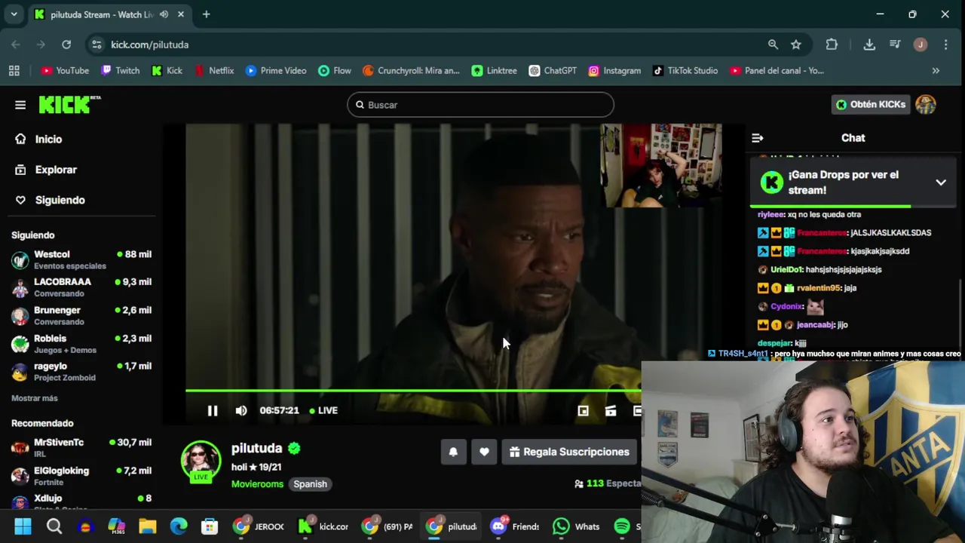The width and height of the screenshot is (965, 543).
Task: Open Chrome tab search dropdown arrow
Action: pos(14,14)
